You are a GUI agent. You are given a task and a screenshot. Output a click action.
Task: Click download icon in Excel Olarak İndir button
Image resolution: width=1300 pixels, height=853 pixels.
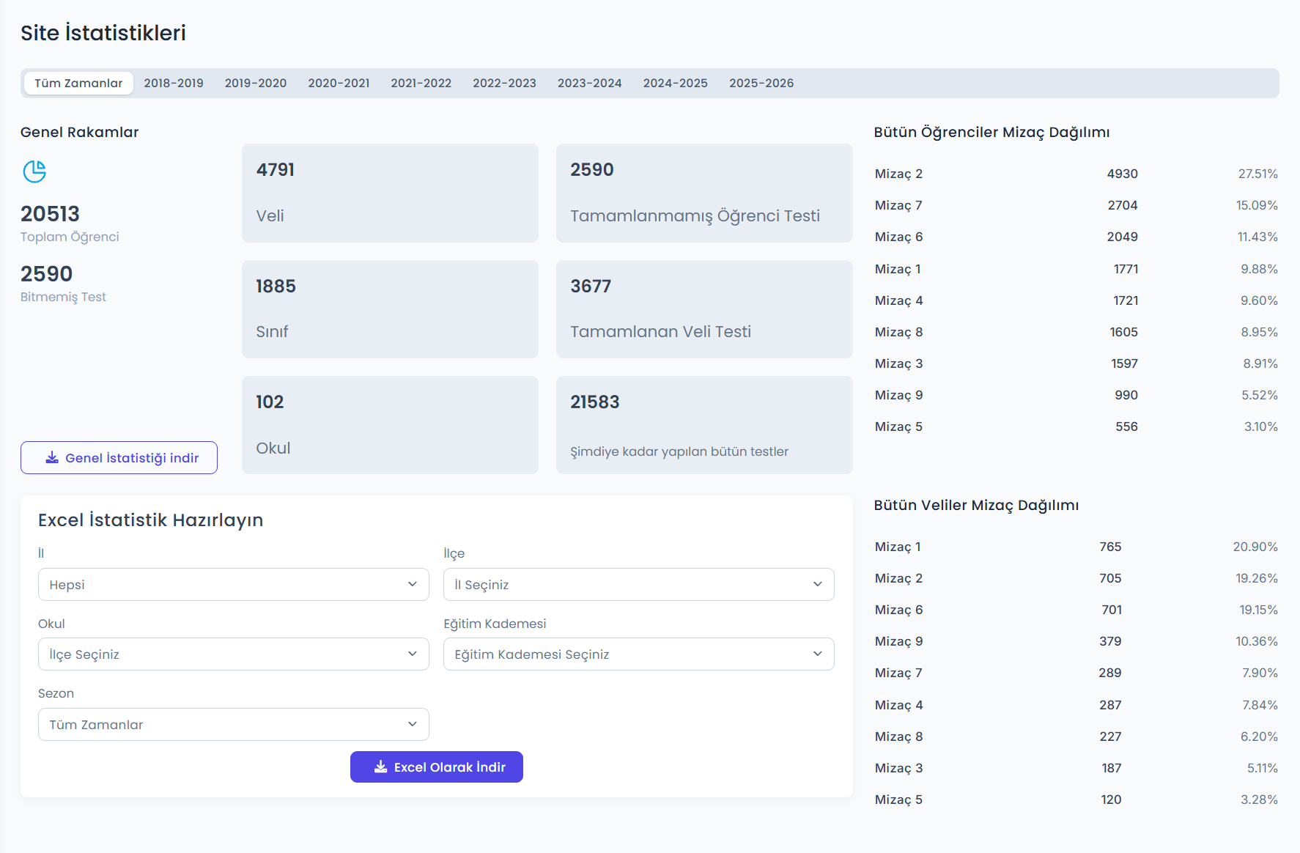coord(380,767)
